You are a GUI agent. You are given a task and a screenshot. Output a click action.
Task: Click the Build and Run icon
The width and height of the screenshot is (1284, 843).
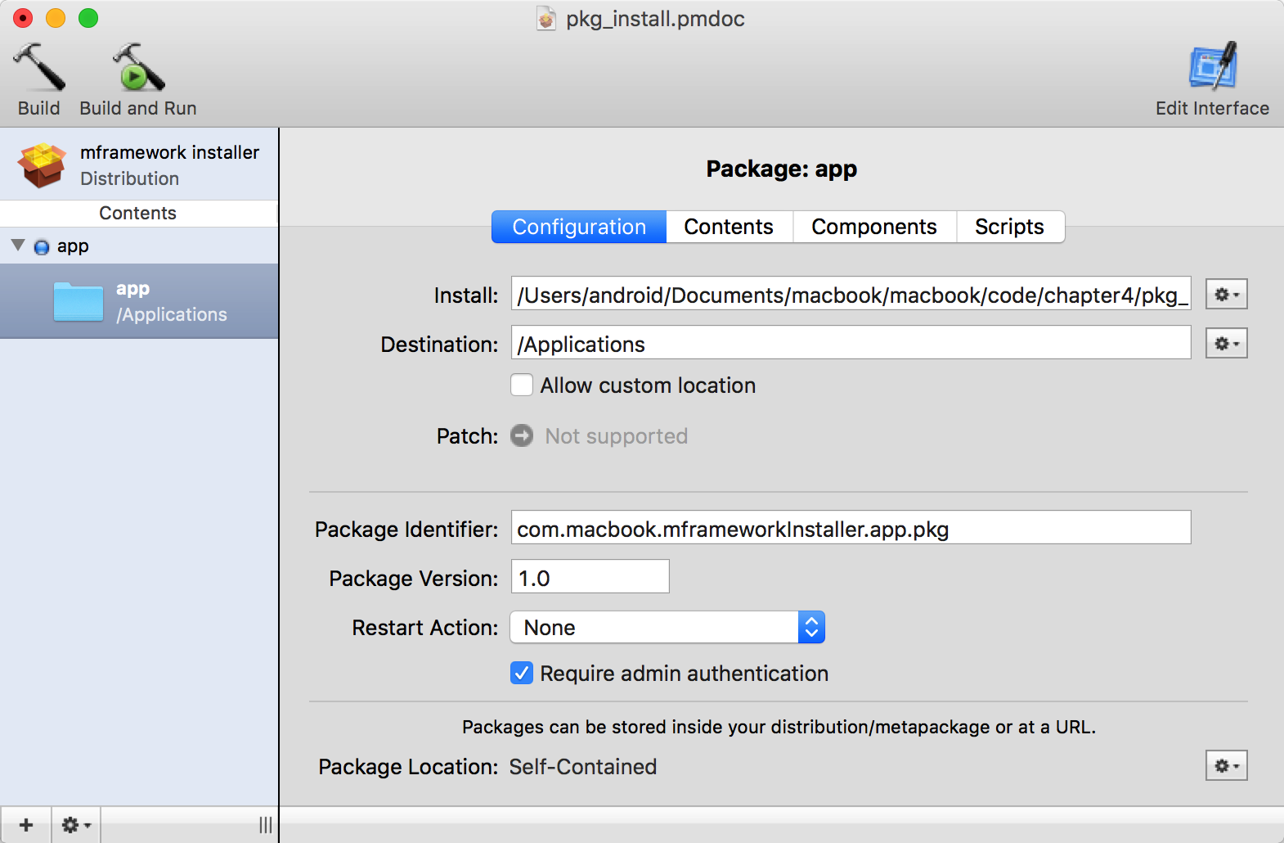coord(138,68)
